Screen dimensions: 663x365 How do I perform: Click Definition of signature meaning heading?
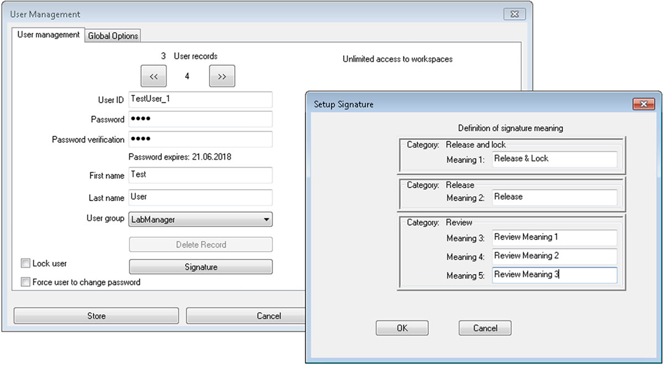tap(511, 128)
